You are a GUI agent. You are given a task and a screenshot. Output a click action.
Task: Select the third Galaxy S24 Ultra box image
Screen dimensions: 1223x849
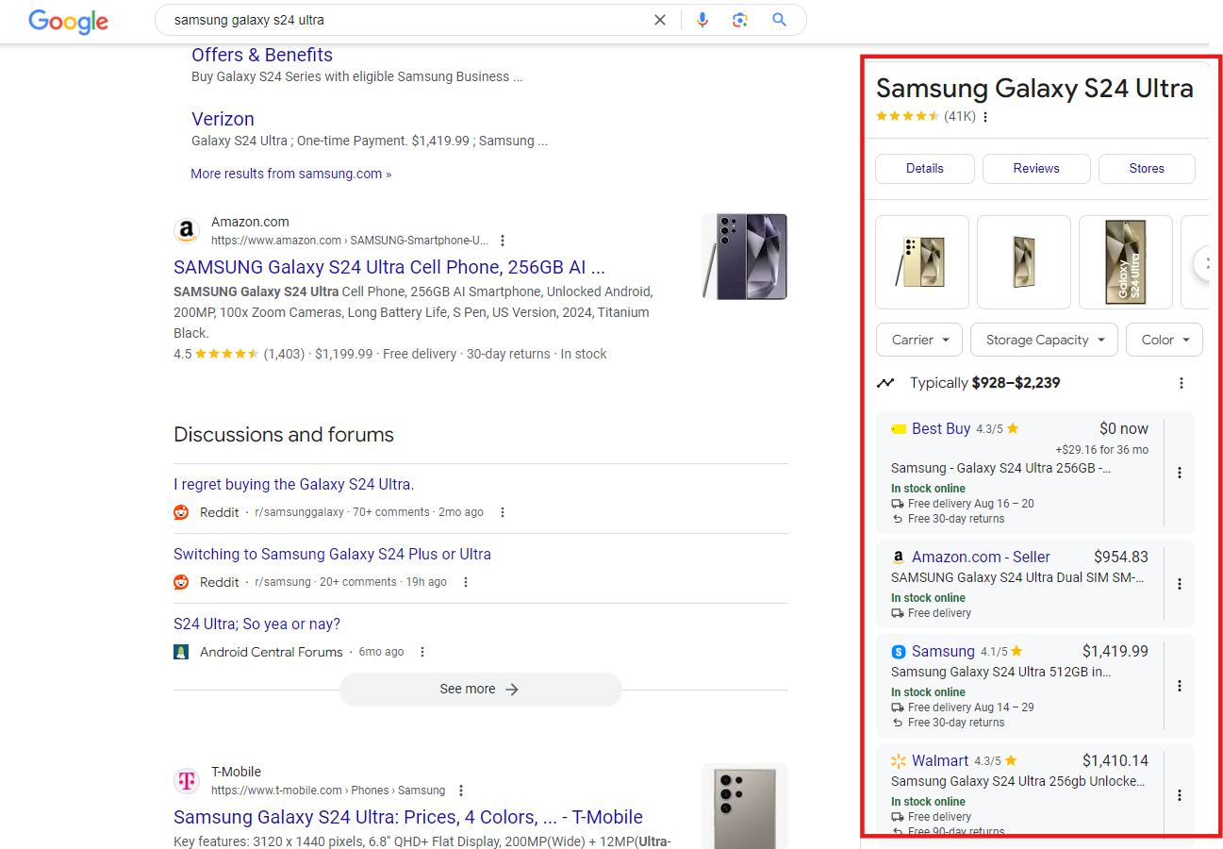(x=1126, y=262)
